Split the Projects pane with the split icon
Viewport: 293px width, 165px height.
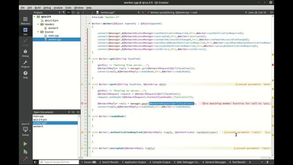[73, 12]
